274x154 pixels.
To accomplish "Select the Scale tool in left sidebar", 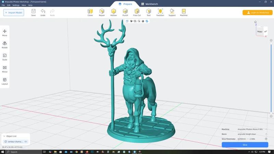I will (5, 57).
